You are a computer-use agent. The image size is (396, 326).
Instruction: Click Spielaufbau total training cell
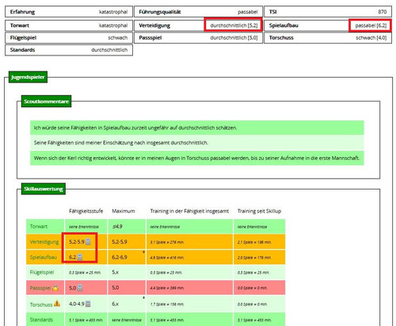[x=189, y=257]
